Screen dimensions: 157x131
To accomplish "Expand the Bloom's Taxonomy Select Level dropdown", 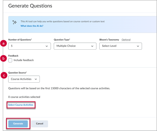I will 121,46.
